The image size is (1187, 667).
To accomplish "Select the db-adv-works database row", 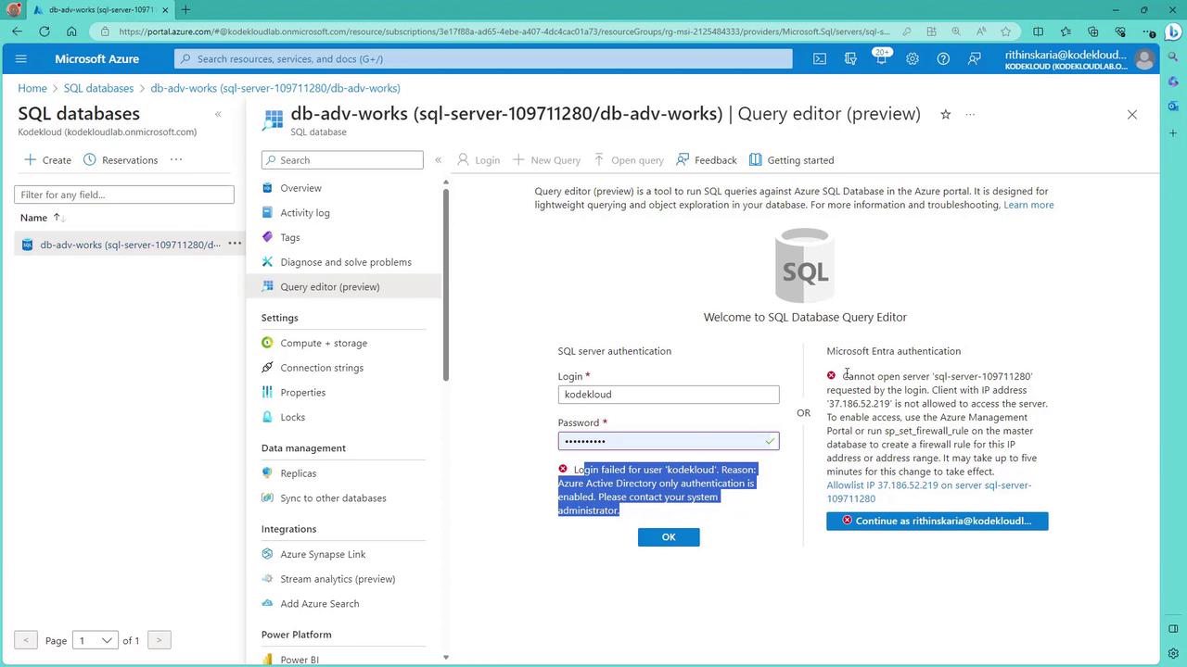I will coord(130,245).
